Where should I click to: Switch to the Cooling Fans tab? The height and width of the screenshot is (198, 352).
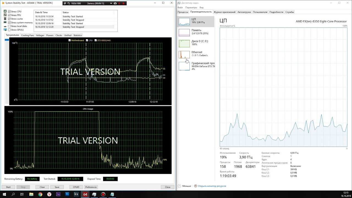pyautogui.click(x=28, y=35)
